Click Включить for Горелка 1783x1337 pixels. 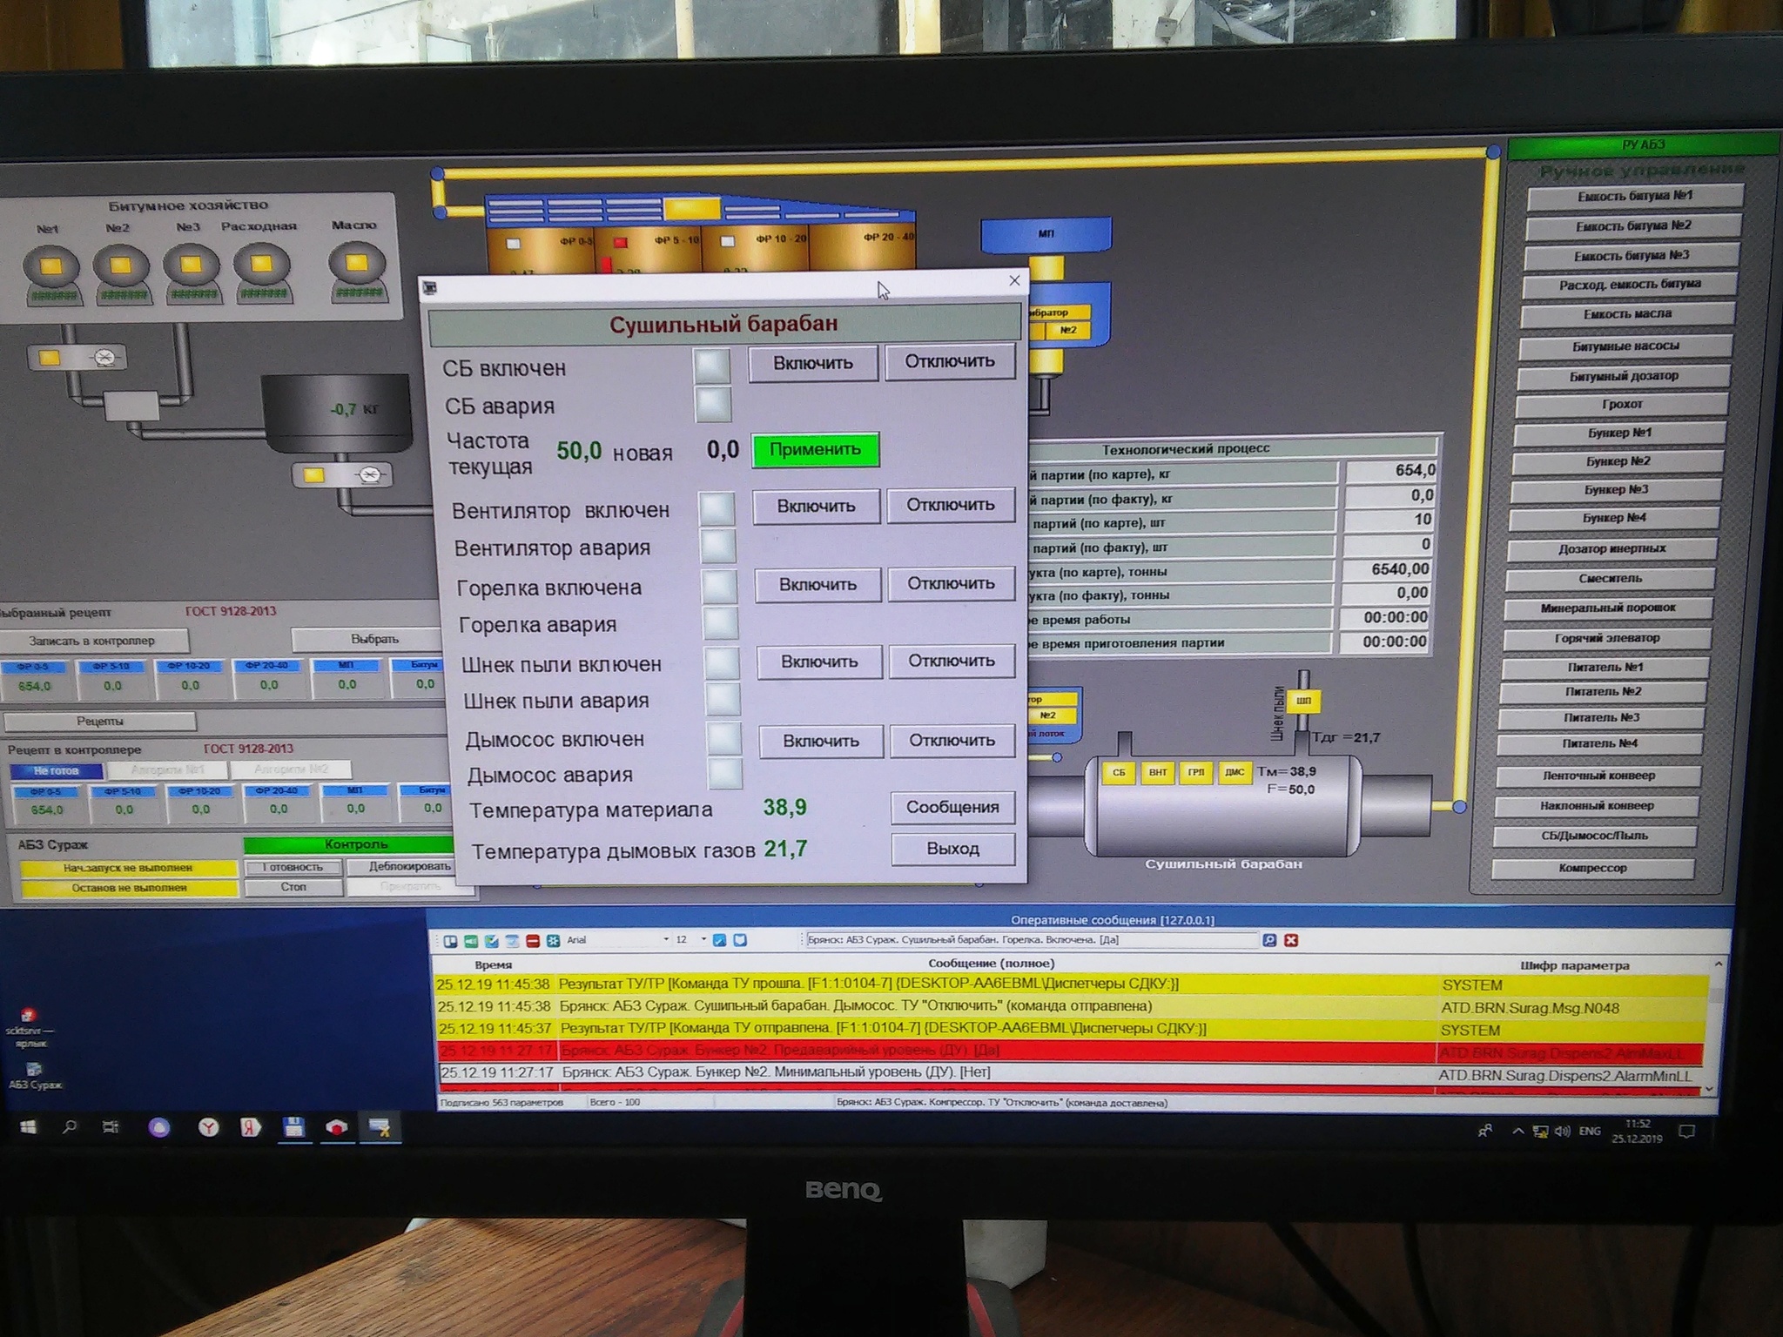(x=817, y=585)
